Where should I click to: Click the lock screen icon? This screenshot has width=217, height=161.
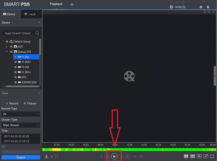pos(177,2)
